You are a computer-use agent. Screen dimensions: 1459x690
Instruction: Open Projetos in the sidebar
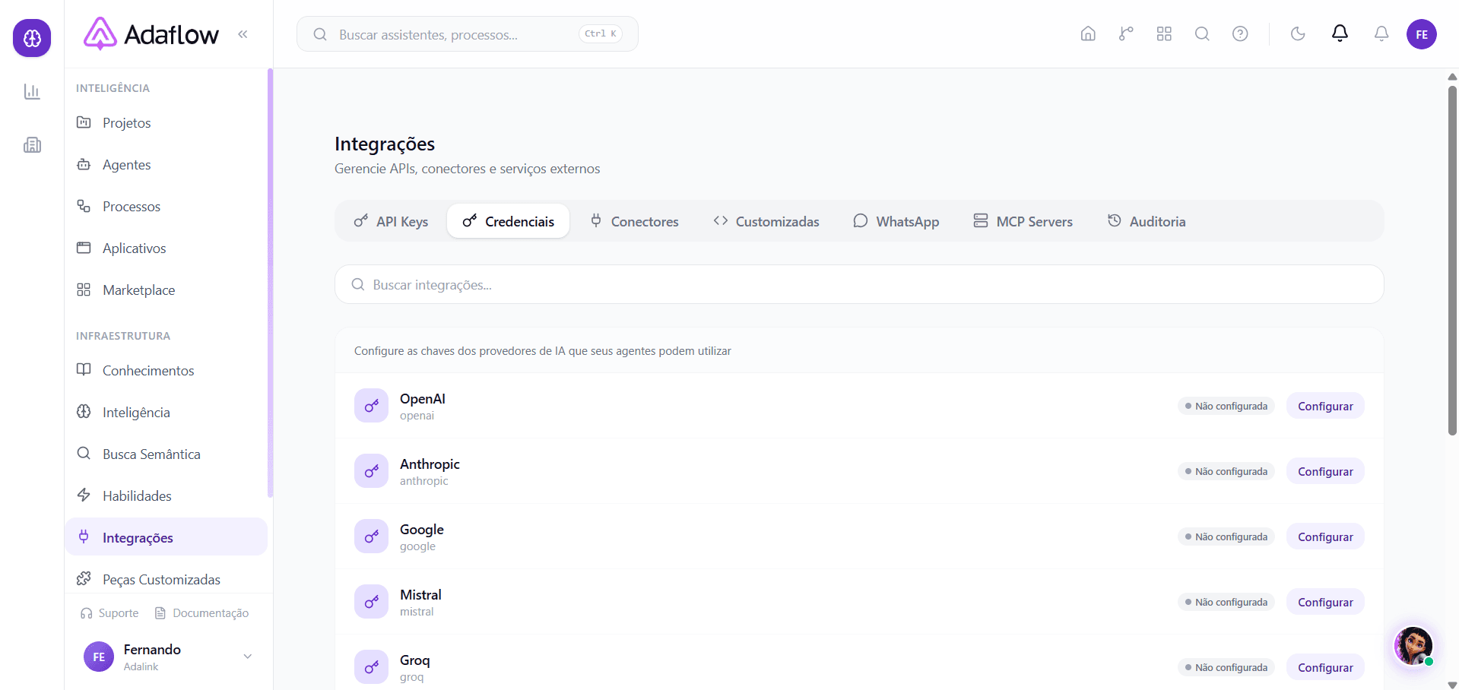click(x=166, y=123)
